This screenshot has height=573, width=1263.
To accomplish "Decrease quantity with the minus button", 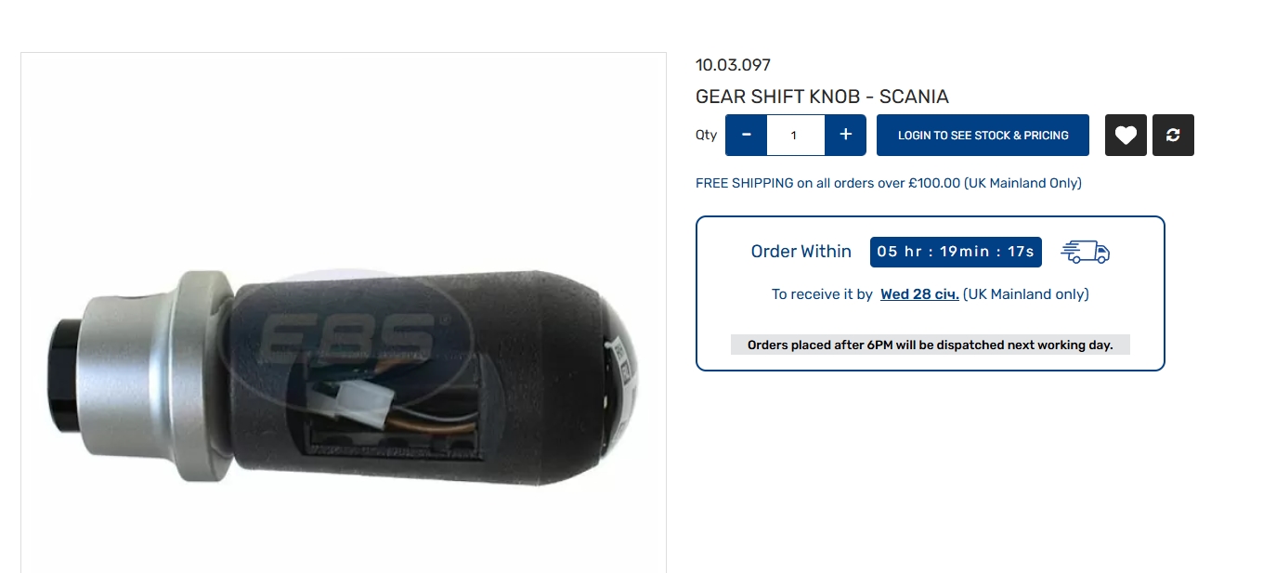I will 746,136.
